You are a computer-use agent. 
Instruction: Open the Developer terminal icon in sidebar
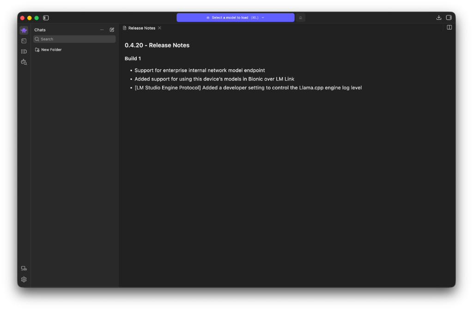click(24, 41)
